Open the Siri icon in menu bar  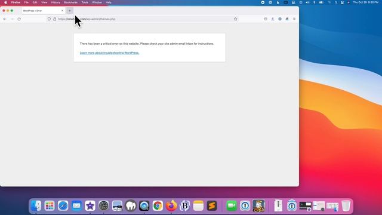349,2
